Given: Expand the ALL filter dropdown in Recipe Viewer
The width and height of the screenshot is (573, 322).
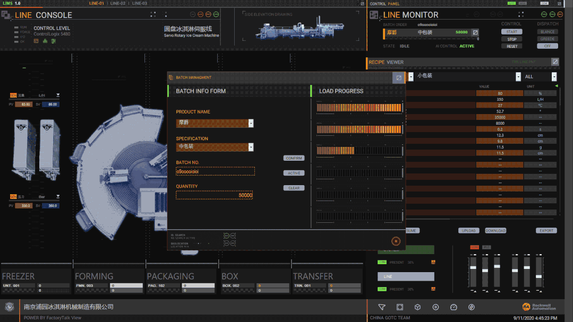Looking at the screenshot, I should click(x=554, y=77).
